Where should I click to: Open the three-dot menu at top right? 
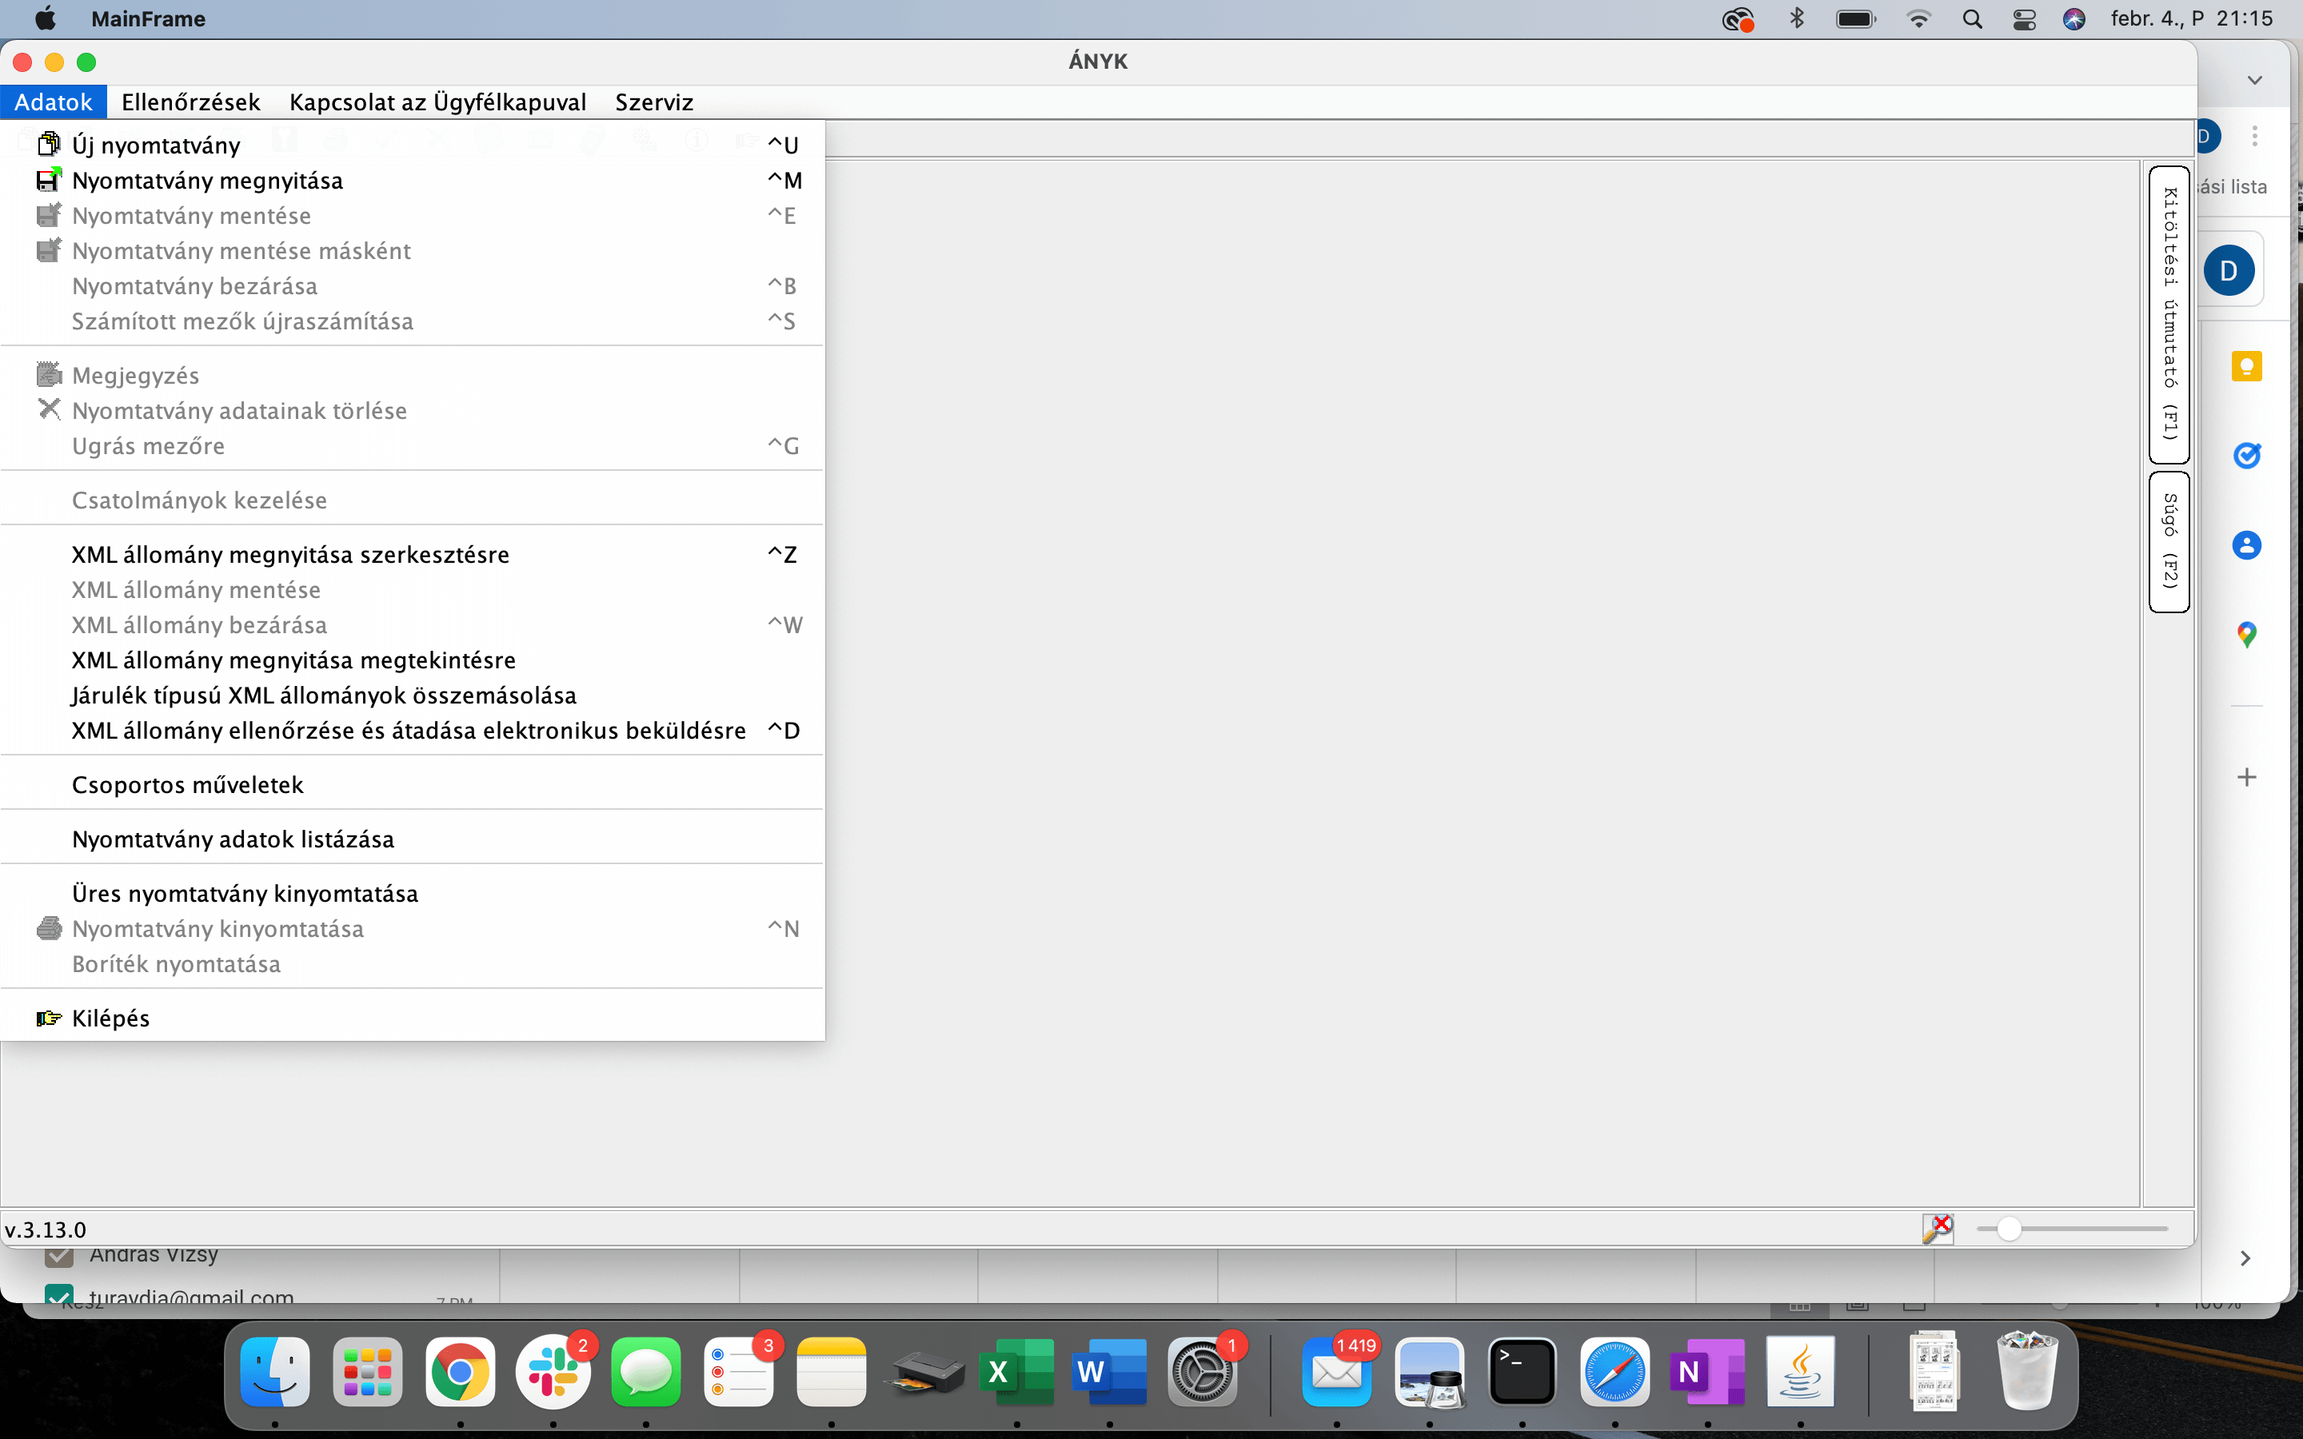[2254, 136]
